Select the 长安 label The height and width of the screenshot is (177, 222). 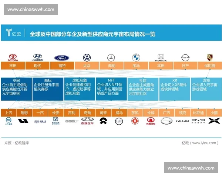point(55,112)
